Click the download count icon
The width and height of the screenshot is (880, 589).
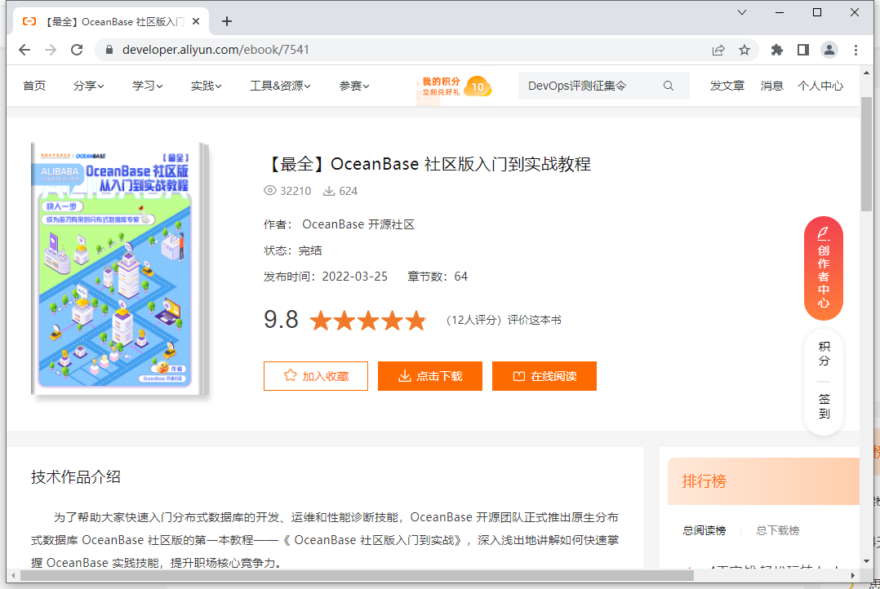click(x=329, y=191)
